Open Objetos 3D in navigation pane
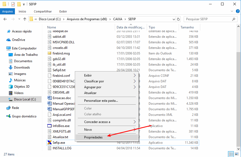The height and width of the screenshot is (157, 241). tap(19, 87)
